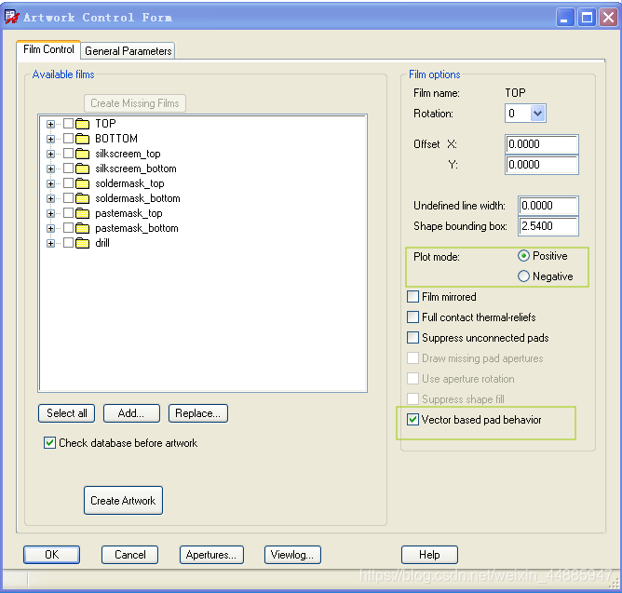Image resolution: width=622 pixels, height=593 pixels.
Task: Open the Rotation dropdown
Action: pos(537,114)
